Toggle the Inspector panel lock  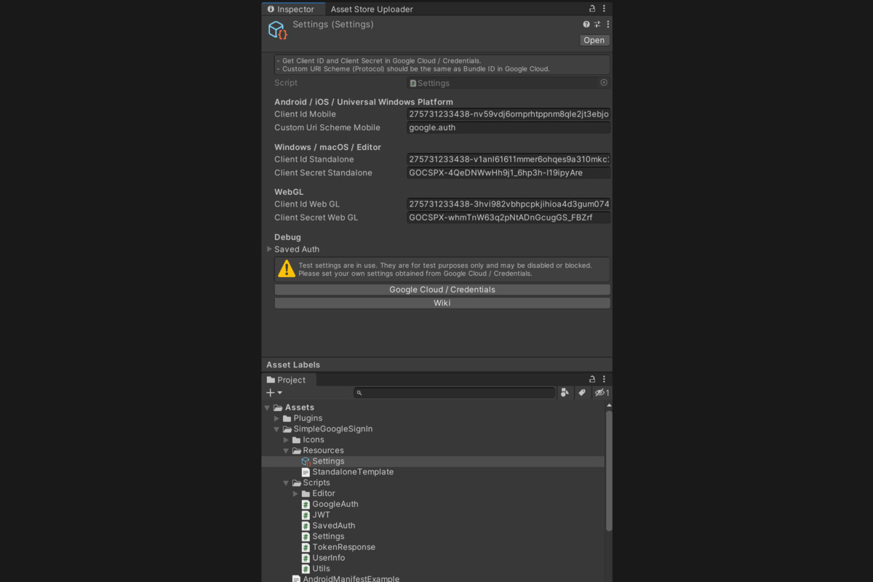pyautogui.click(x=592, y=9)
